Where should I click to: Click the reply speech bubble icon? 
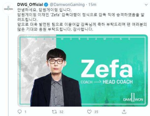coord(20,112)
